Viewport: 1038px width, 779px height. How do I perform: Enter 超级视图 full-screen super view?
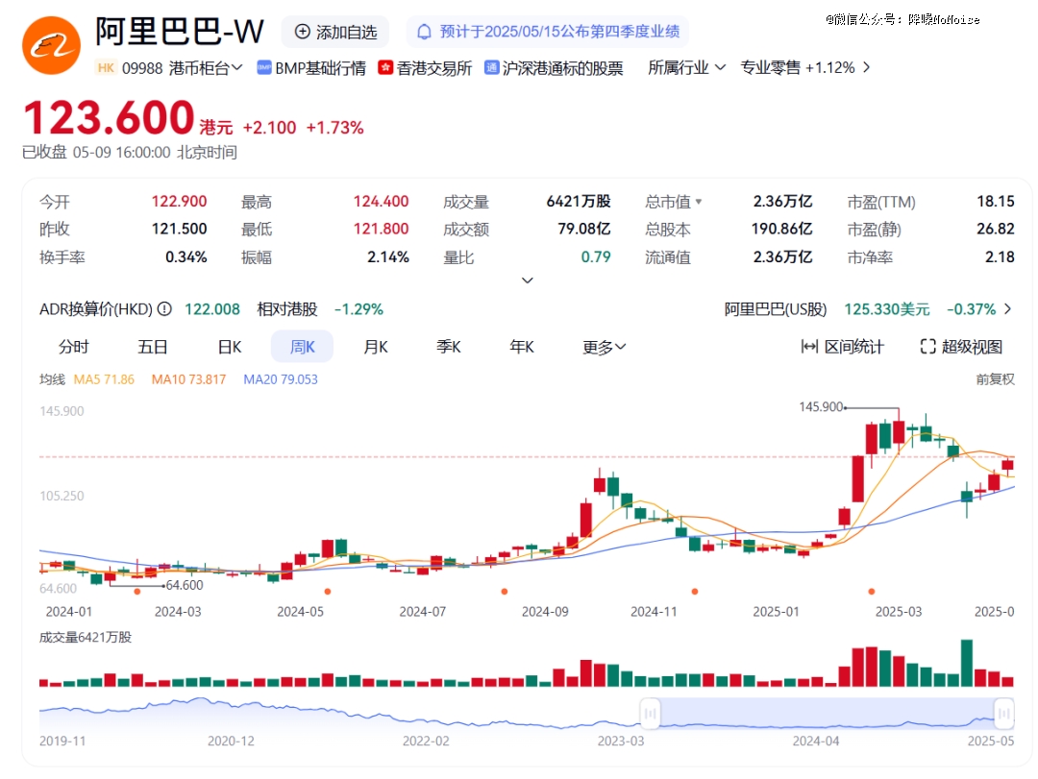point(961,347)
